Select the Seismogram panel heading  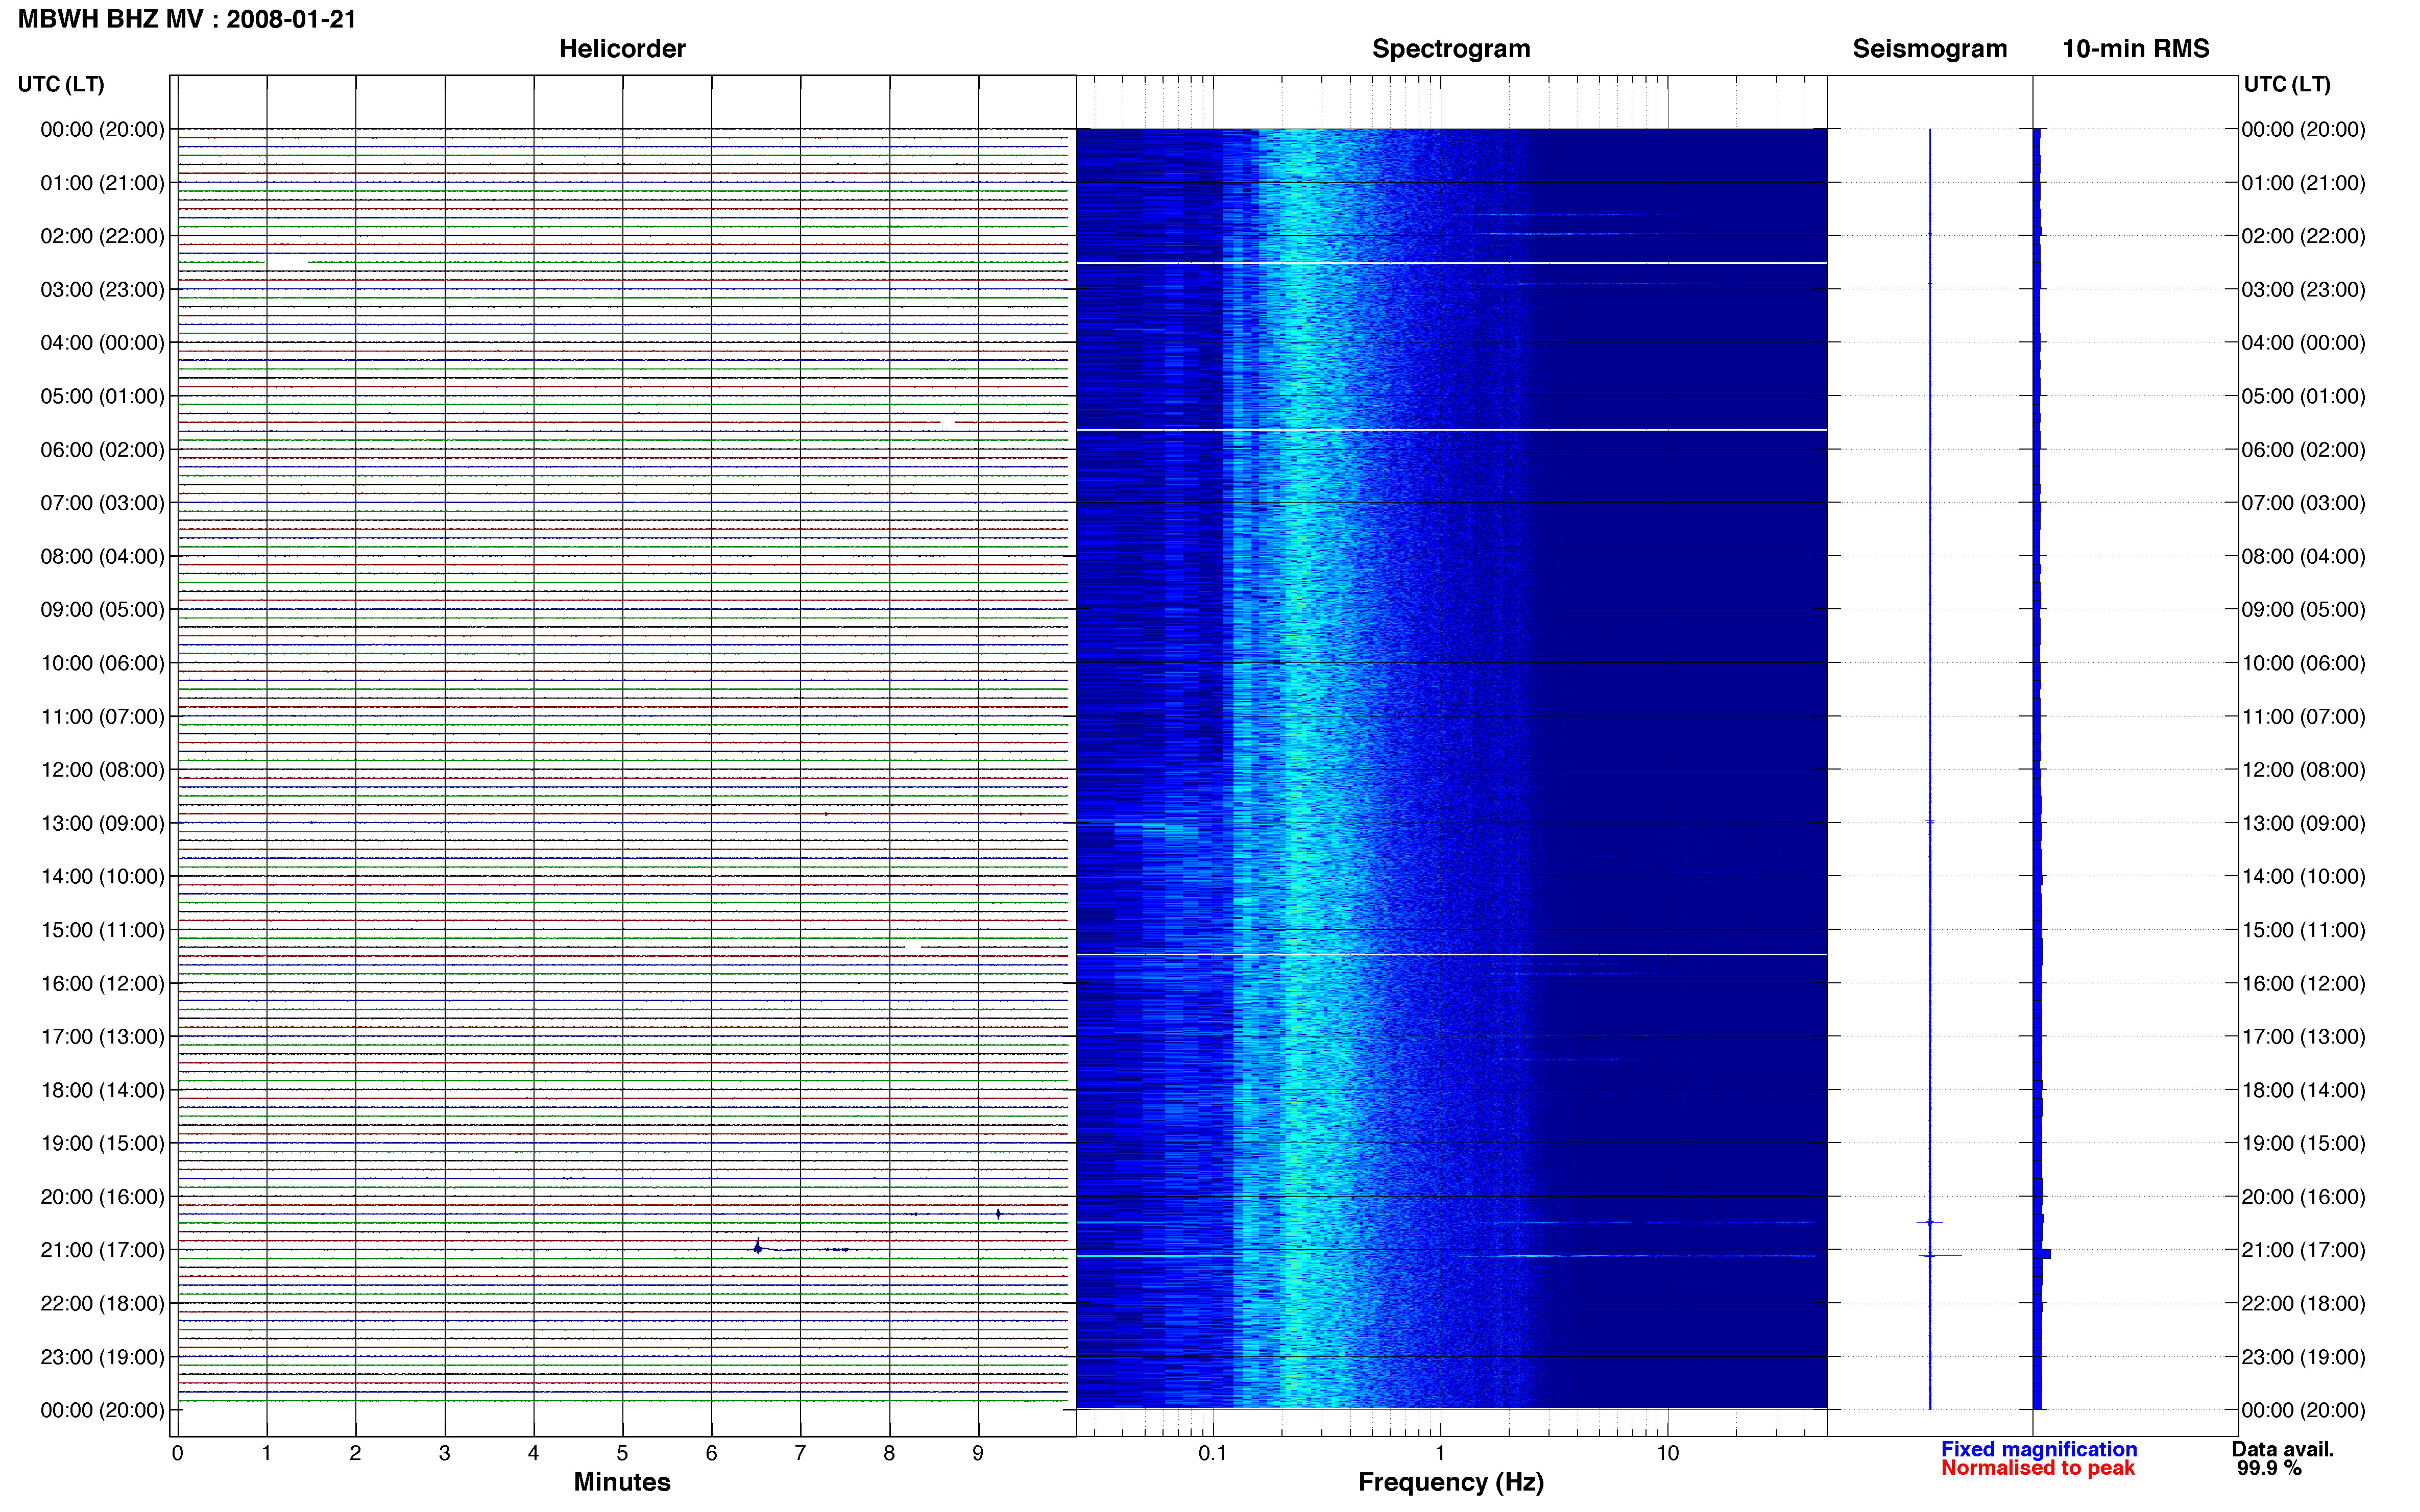(1930, 49)
